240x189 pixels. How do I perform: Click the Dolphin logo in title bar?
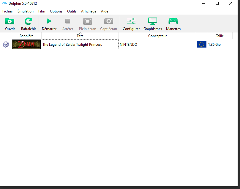click(5, 3)
